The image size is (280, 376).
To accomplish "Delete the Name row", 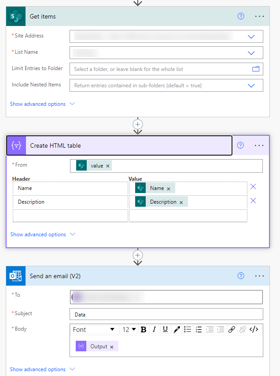I will point(253,186).
